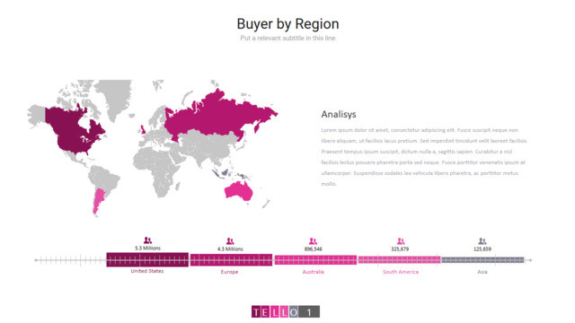The width and height of the screenshot is (575, 323).
Task: Click the people icon above 325,679
Action: (x=401, y=241)
